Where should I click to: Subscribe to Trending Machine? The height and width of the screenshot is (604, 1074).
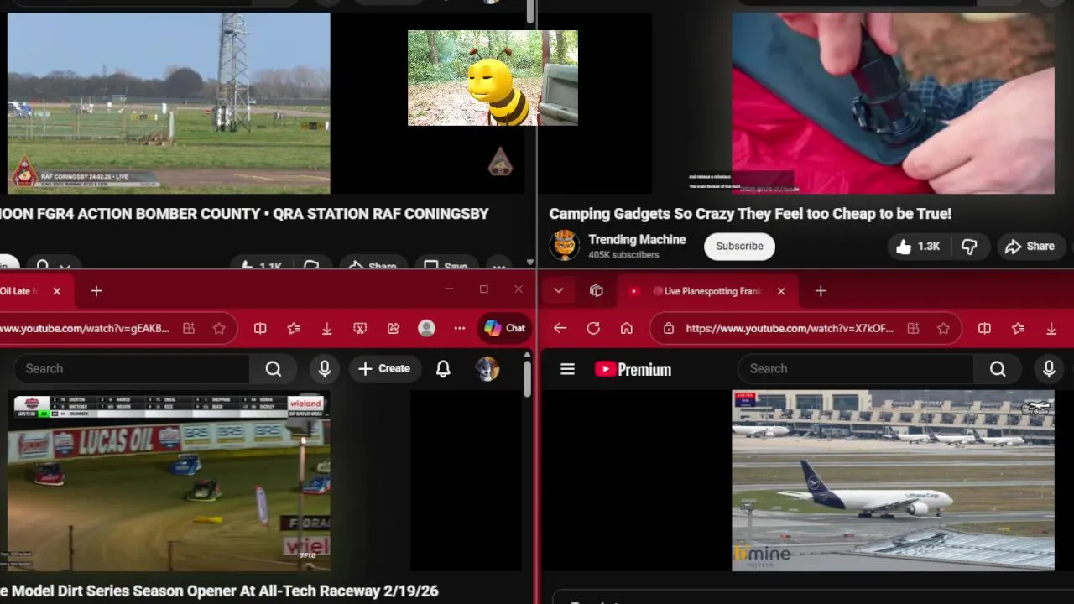pos(739,246)
